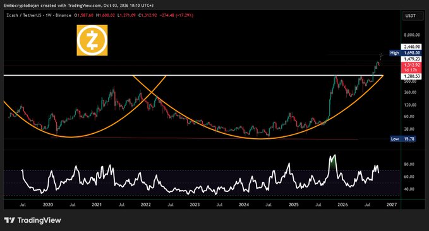Click the 2020 time axis label
The image size is (429, 231).
(x=48, y=204)
